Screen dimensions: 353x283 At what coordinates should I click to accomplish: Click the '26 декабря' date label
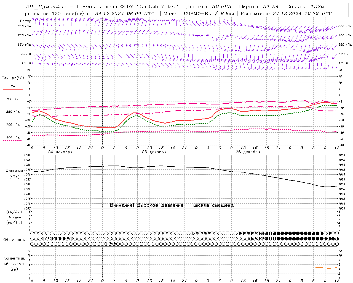pyautogui.click(x=248, y=152)
